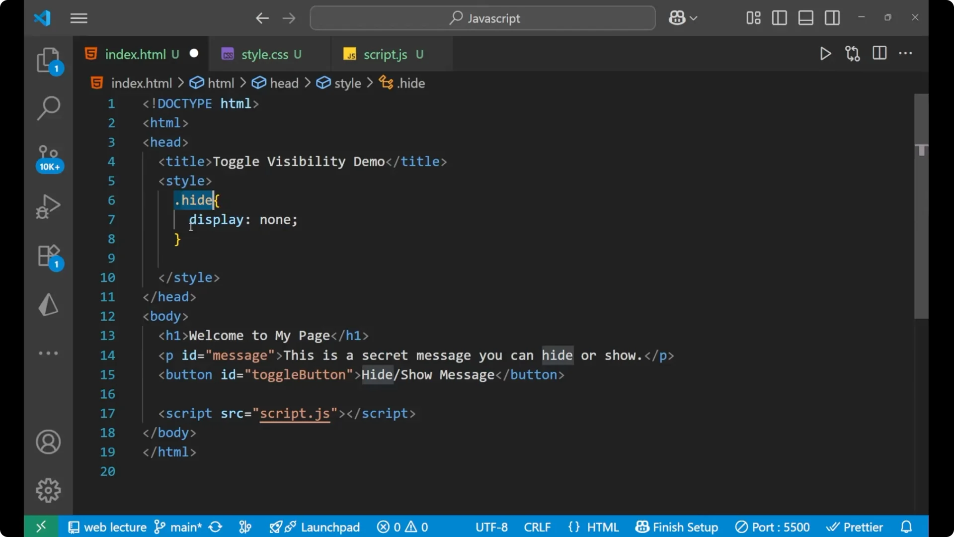Toggle the primary sidebar layout control
The width and height of the screenshot is (954, 537).
tap(779, 18)
